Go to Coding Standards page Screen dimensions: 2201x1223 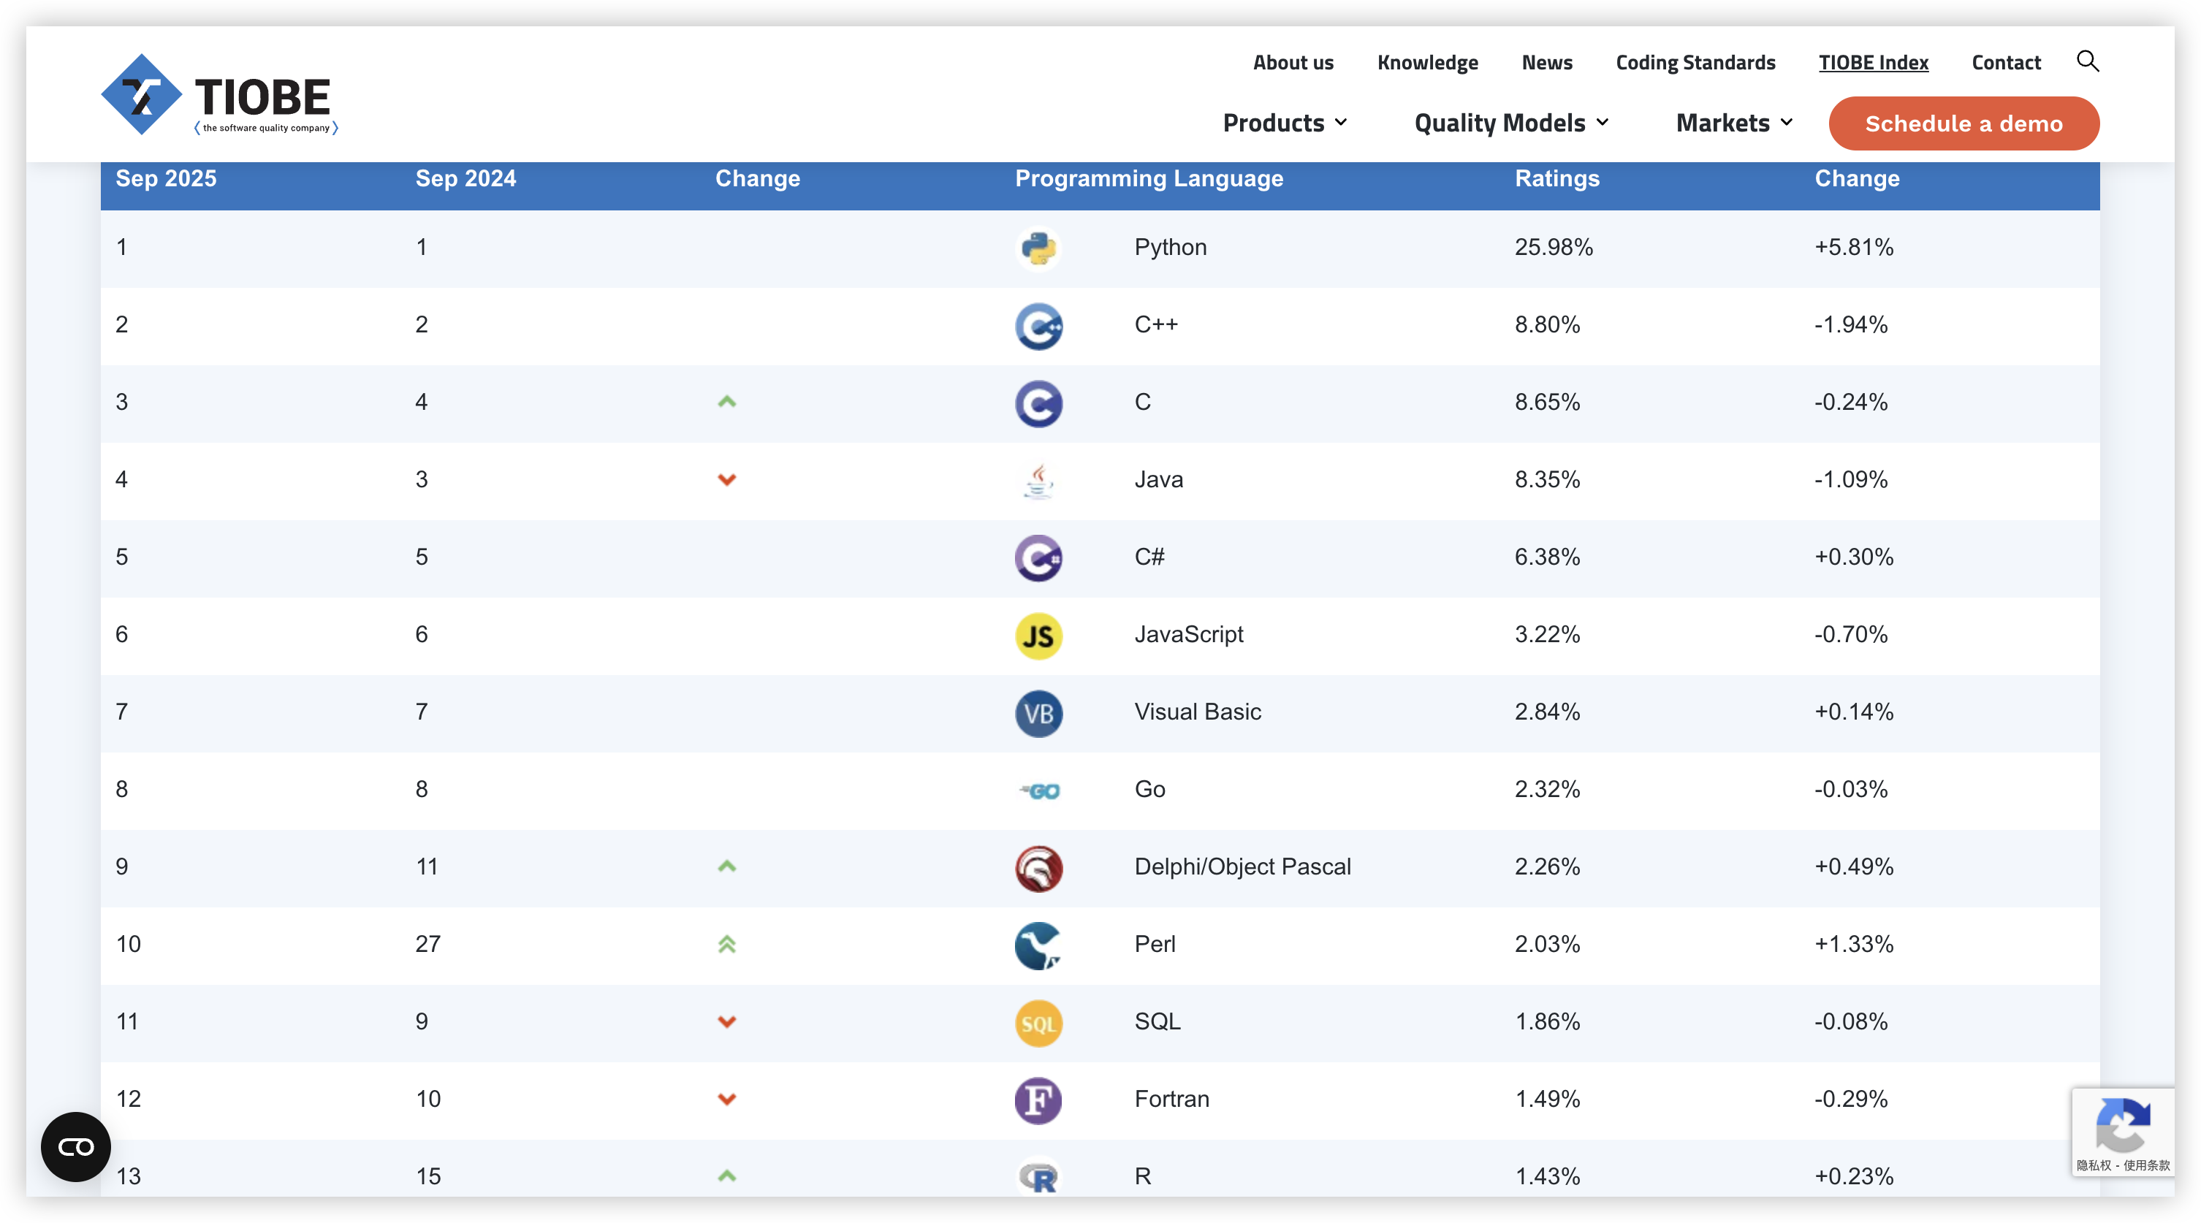click(x=1695, y=62)
